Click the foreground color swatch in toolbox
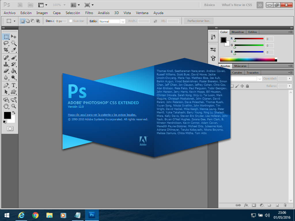The height and width of the screenshot is (221, 295). [7, 115]
